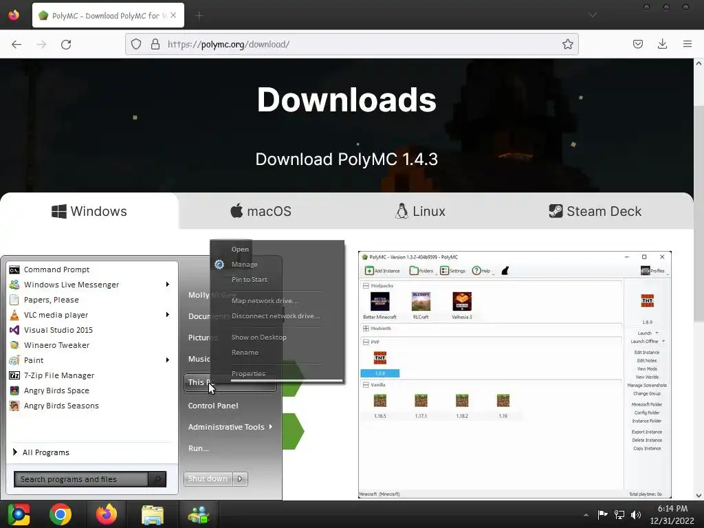Expand All Programs list
704x528 pixels.
pyautogui.click(x=41, y=452)
